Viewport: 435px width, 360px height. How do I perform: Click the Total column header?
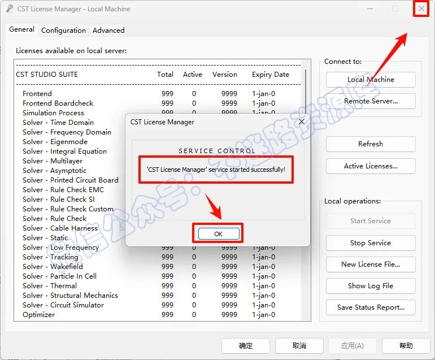pyautogui.click(x=165, y=75)
